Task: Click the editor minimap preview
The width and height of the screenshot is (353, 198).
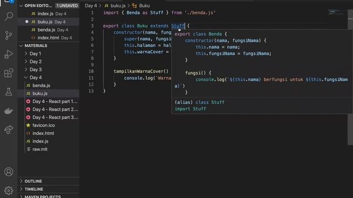Action: pyautogui.click(x=336, y=12)
